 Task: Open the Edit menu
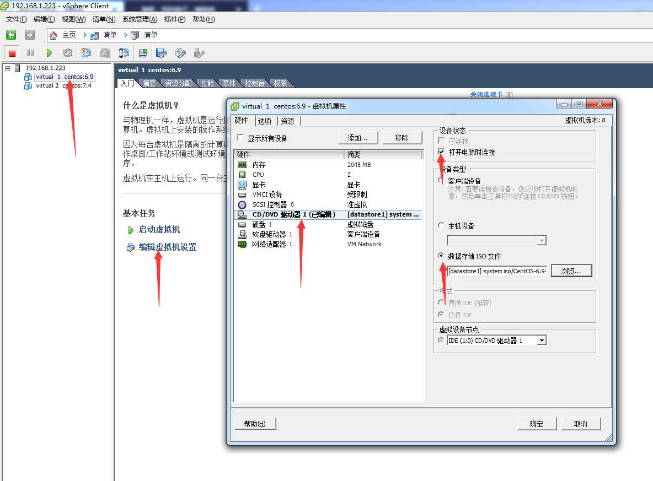click(x=44, y=19)
